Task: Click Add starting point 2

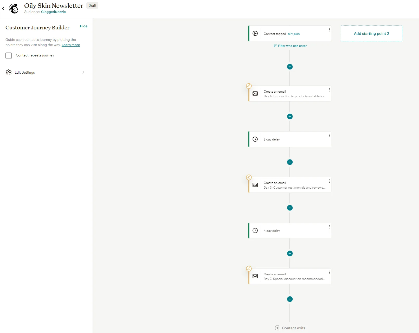Action: click(371, 34)
